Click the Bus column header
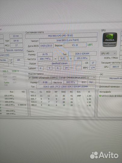 [11, 92]
